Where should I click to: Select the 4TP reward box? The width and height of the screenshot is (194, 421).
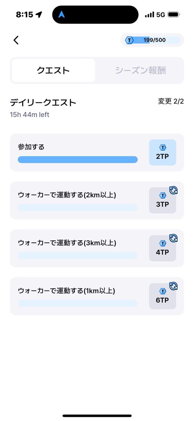pos(162,248)
